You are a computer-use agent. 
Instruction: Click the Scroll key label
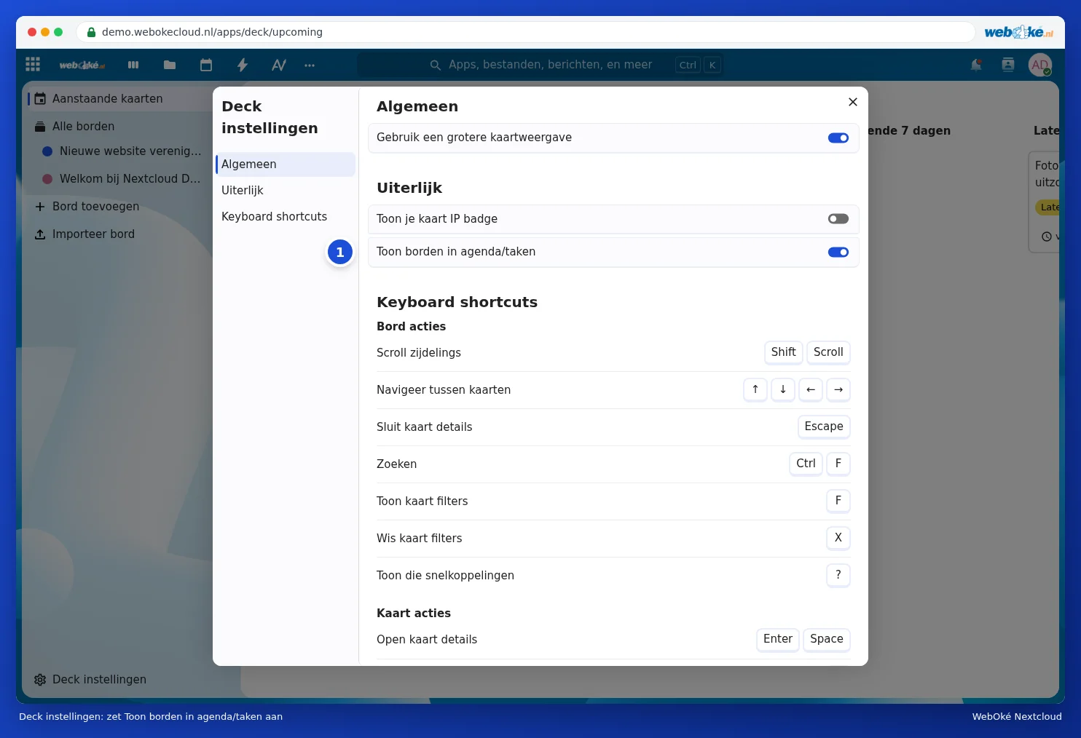pyautogui.click(x=828, y=352)
